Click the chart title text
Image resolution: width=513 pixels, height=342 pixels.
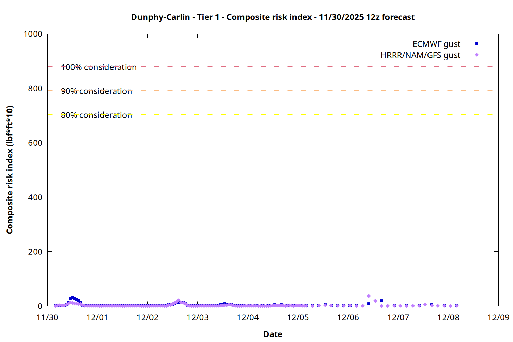[273, 17]
